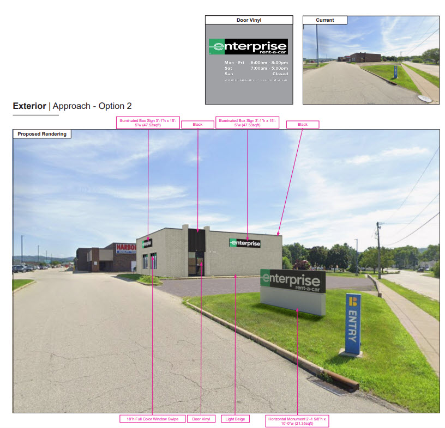
Task: Click the Black callout pointing to roof corner
Action: point(303,125)
